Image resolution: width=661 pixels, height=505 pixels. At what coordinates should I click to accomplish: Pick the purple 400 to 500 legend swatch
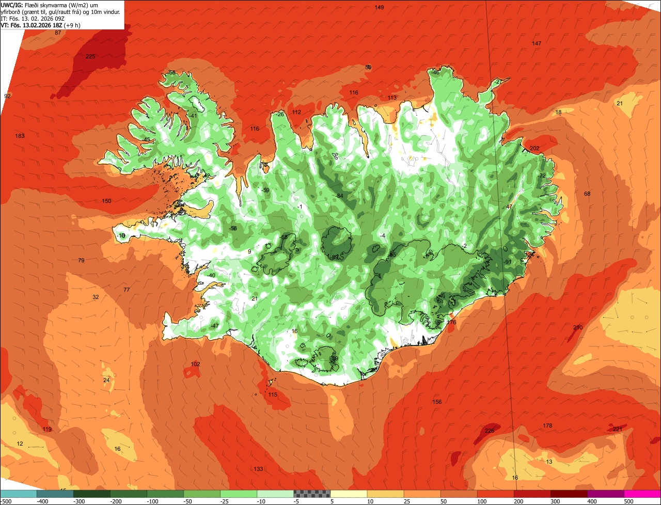(x=606, y=494)
